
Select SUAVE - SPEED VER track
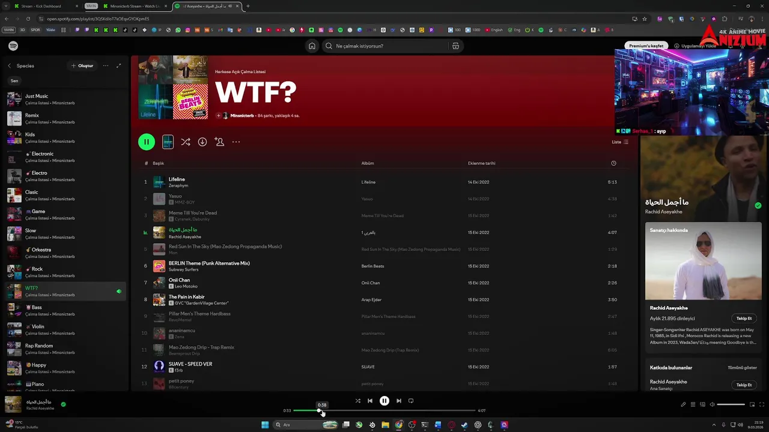point(383,367)
